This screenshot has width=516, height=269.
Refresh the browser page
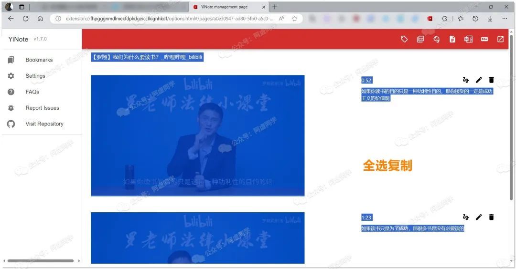point(26,19)
